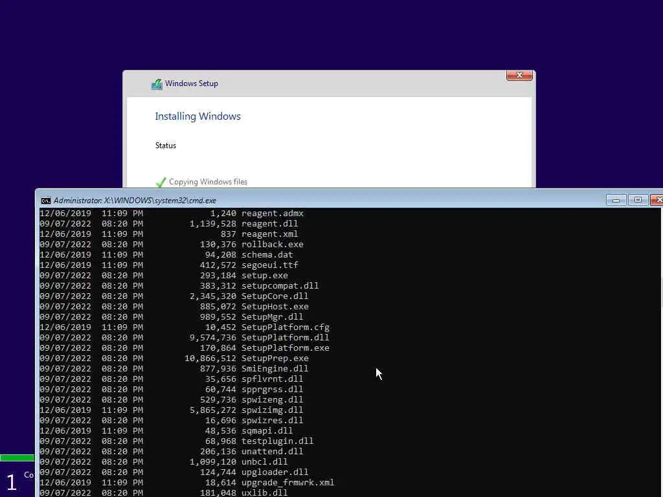Click the Windows Setup icon in title bar
The width and height of the screenshot is (663, 497).
tap(157, 84)
